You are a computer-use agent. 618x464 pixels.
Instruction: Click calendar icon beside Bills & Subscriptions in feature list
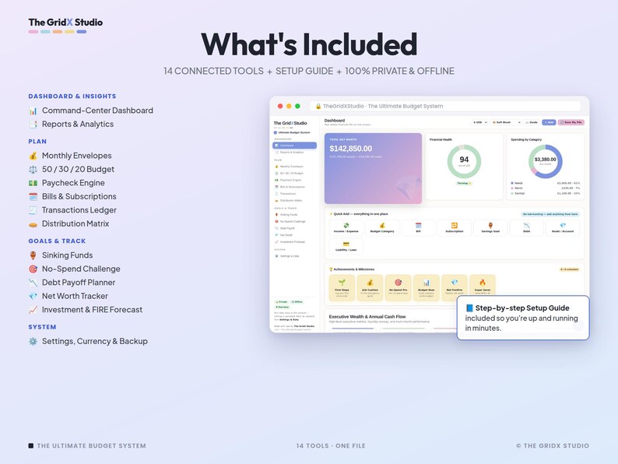33,197
